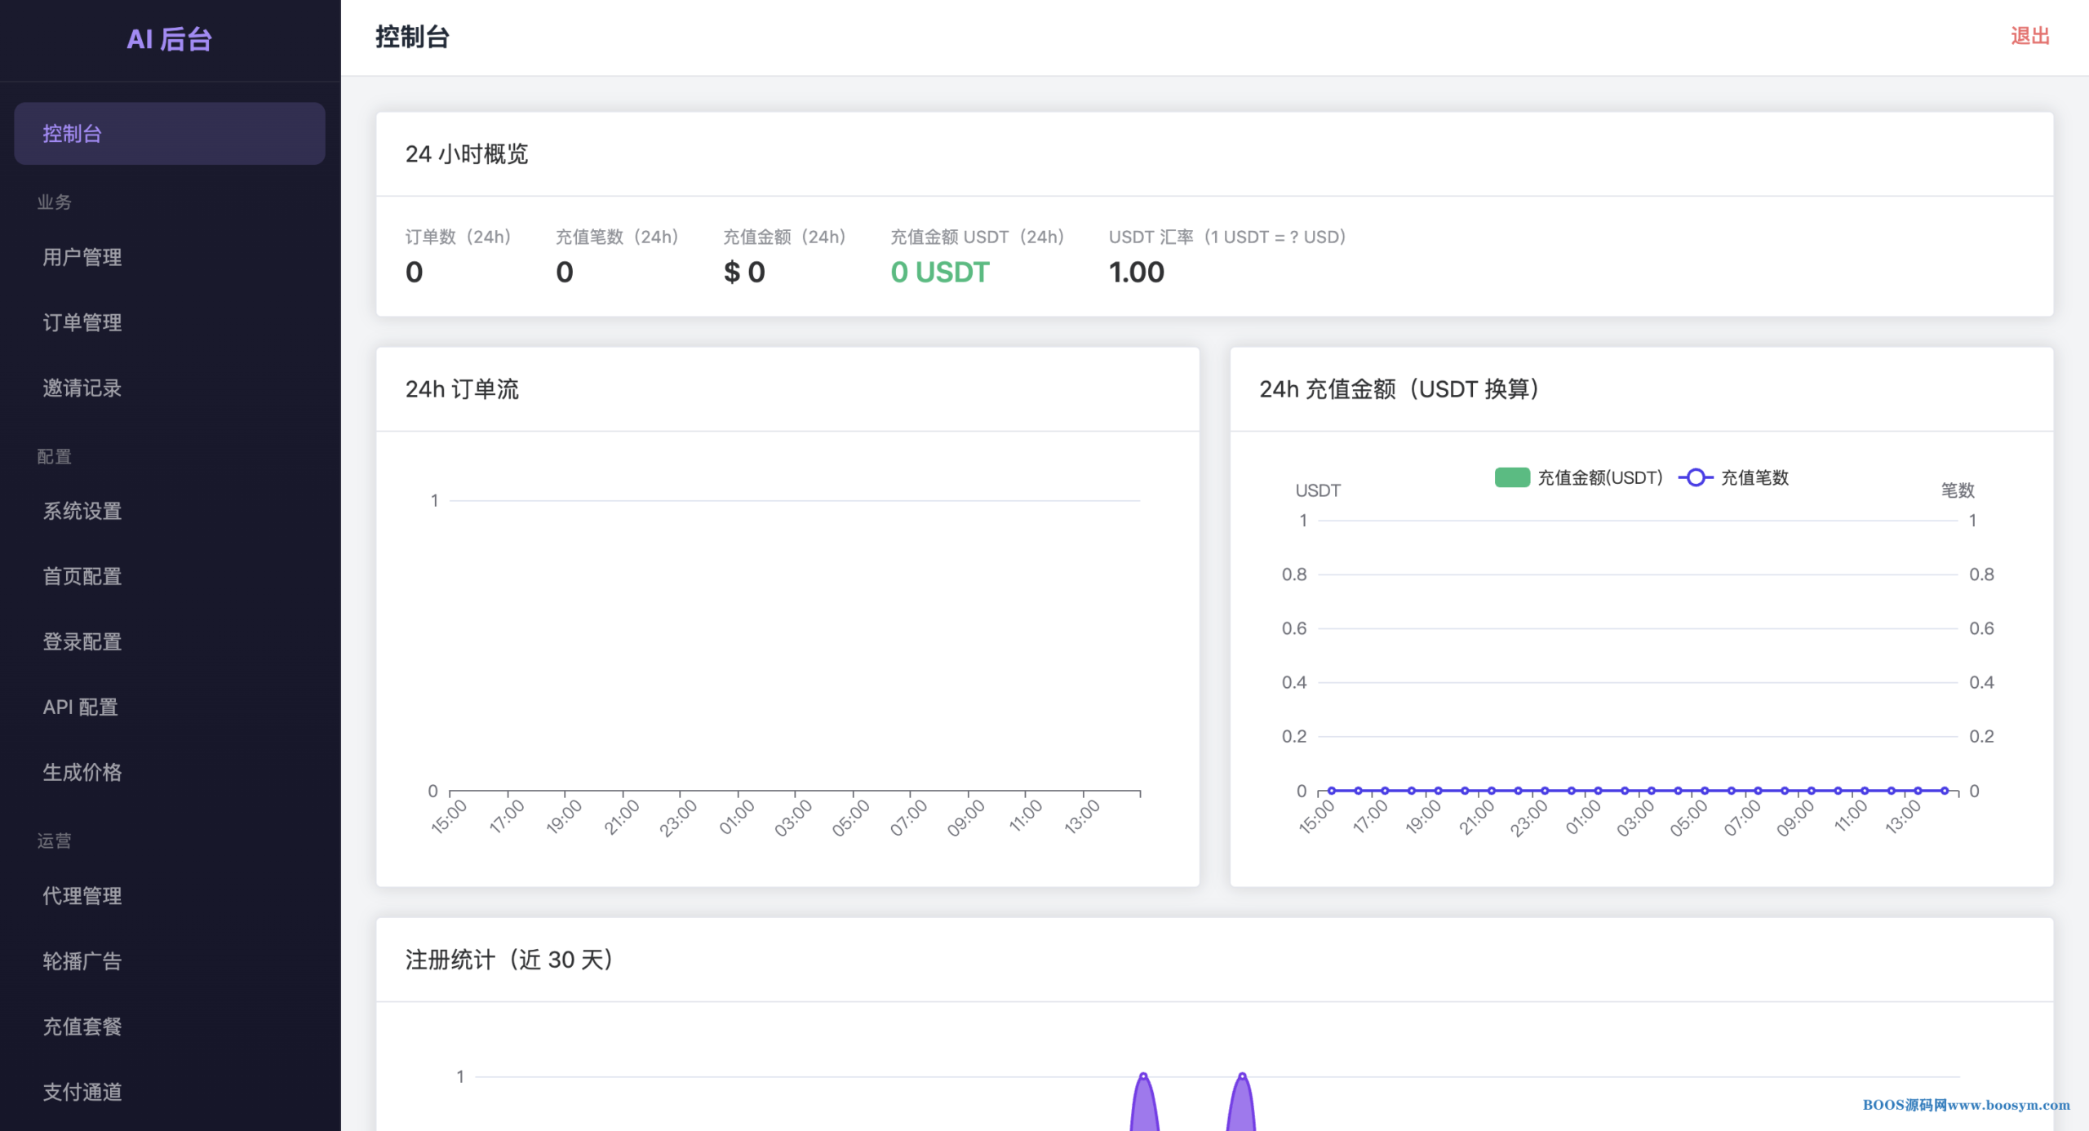Click the API 配置 menu item
The height and width of the screenshot is (1131, 2089).
click(81, 707)
